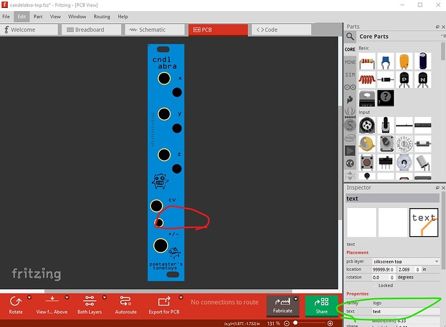This screenshot has height=327, width=446.
Task: Open the Arduino parts bin
Action: click(x=350, y=87)
